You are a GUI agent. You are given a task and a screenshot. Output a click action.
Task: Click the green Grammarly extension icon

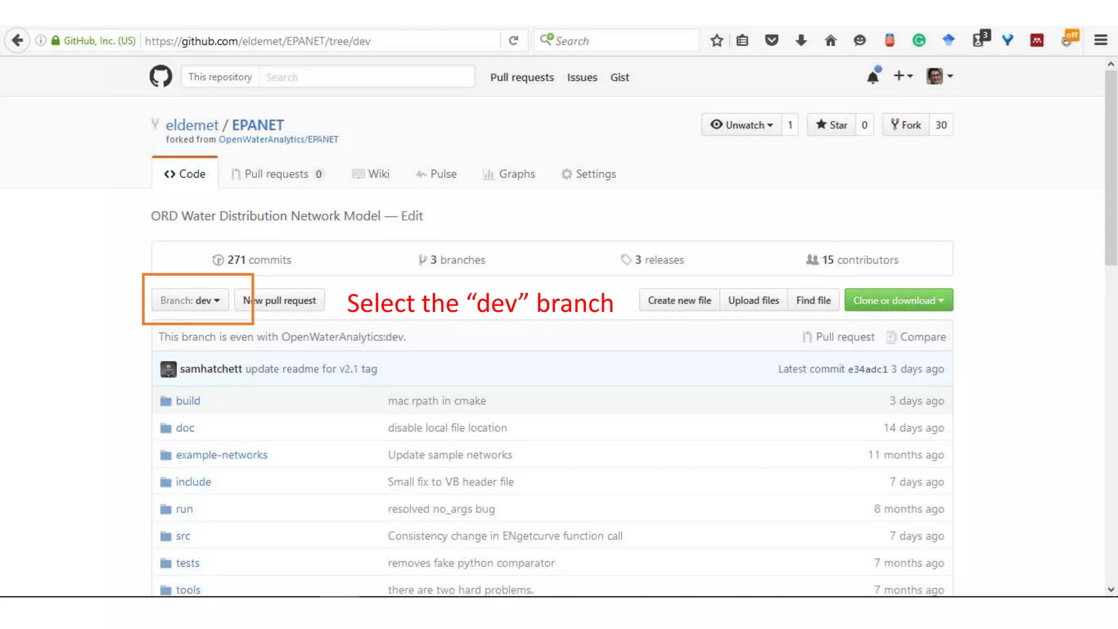(919, 40)
